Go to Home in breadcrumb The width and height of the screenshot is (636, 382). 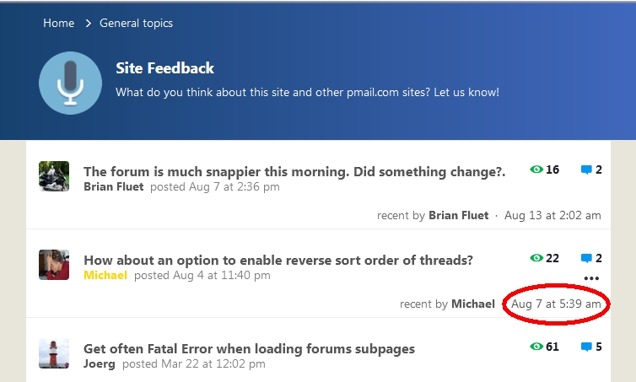(59, 24)
